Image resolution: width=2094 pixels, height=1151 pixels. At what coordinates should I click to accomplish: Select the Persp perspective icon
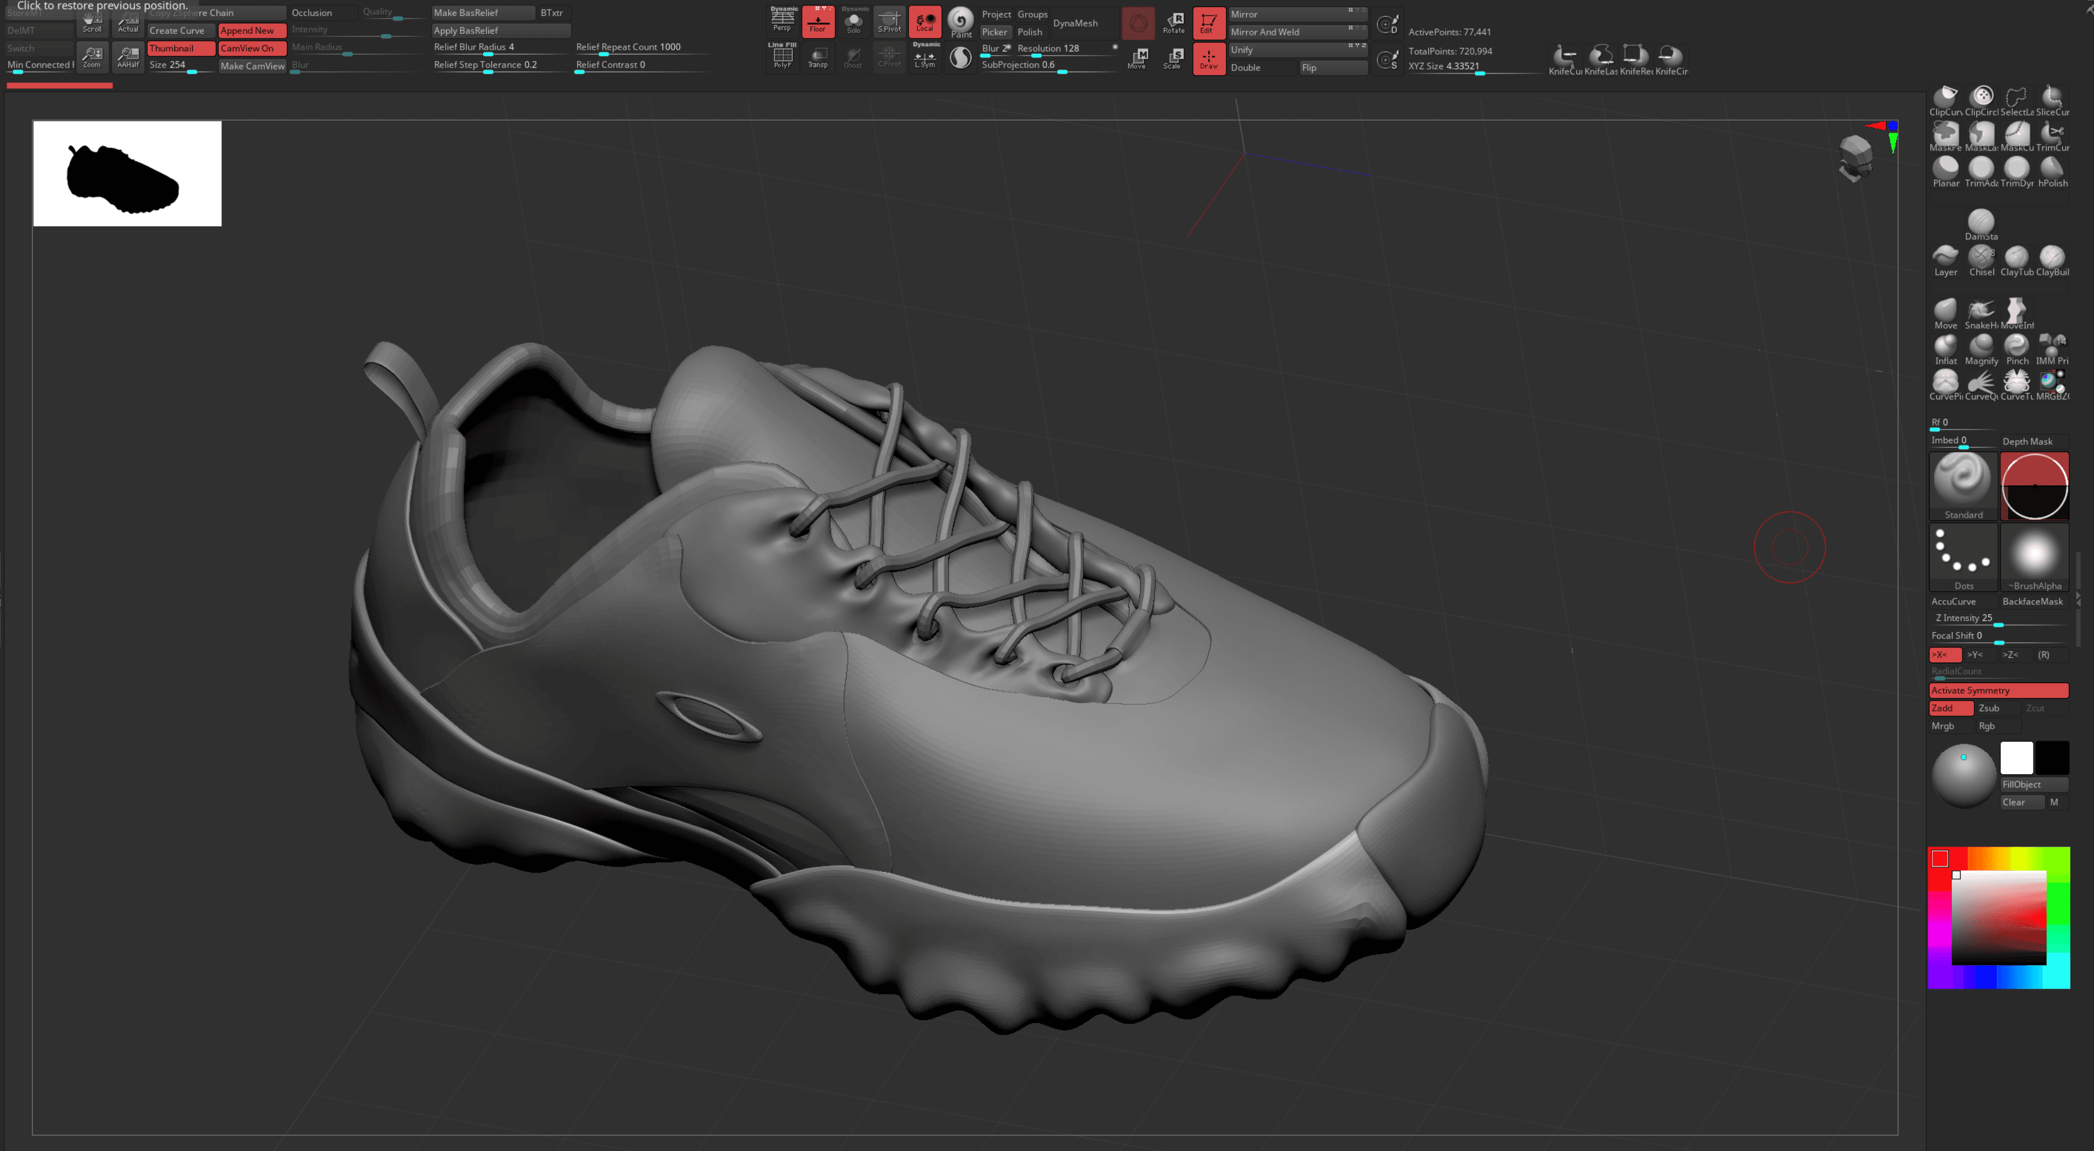[x=783, y=20]
